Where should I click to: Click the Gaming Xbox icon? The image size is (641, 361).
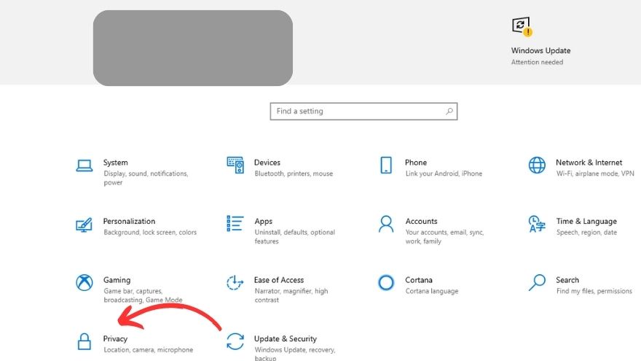tap(84, 282)
